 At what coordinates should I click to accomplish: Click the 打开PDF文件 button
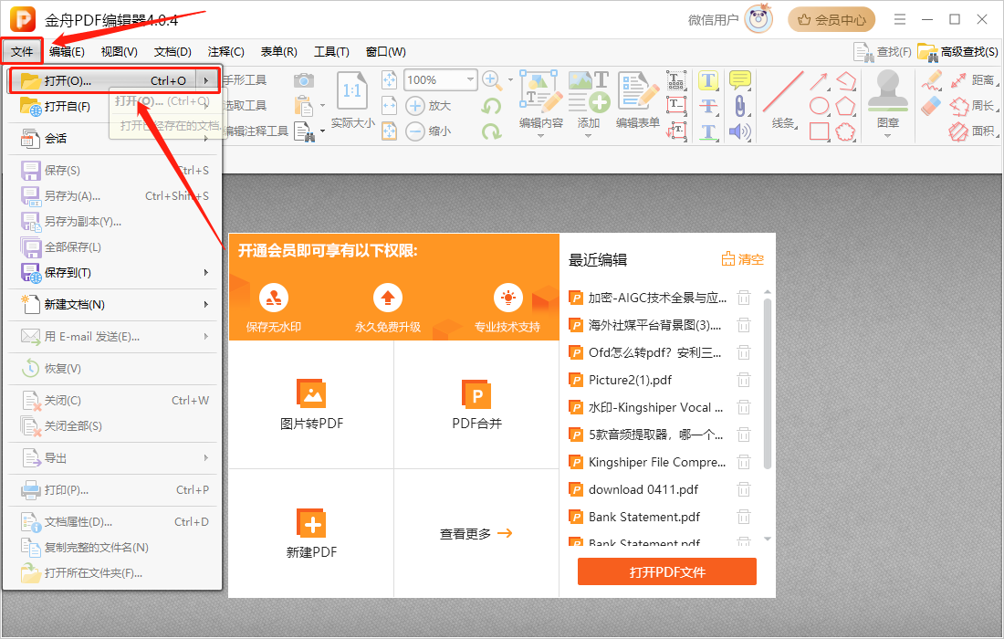[667, 571]
